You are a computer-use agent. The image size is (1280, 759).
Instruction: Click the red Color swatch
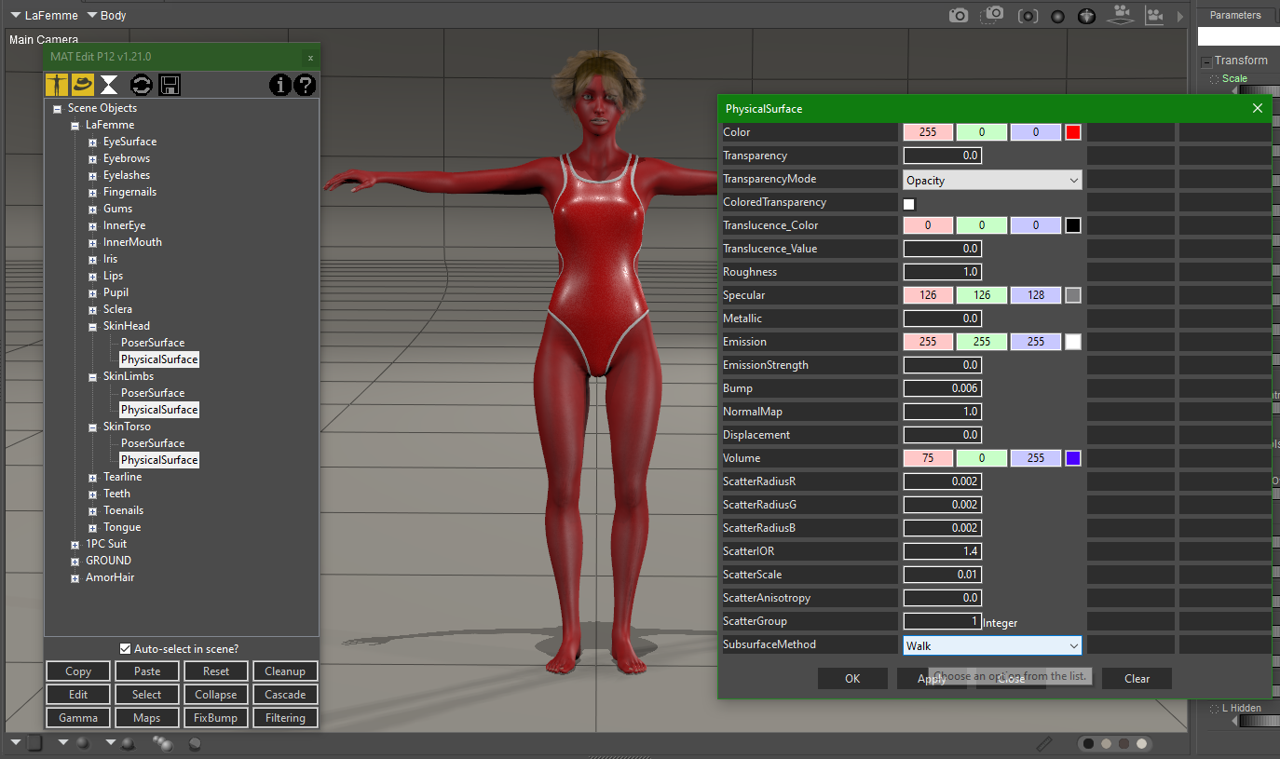[1073, 132]
